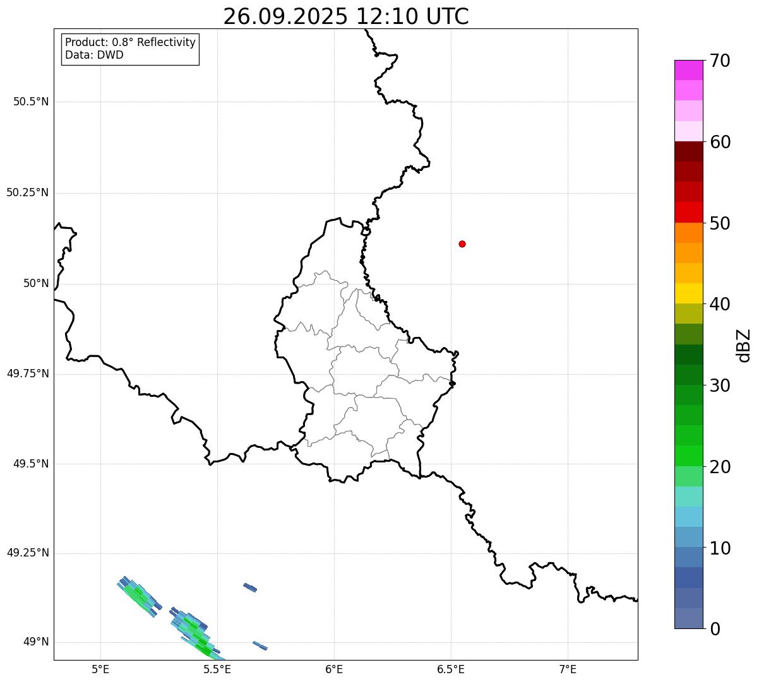Click the 7°E longitude label

(x=568, y=669)
